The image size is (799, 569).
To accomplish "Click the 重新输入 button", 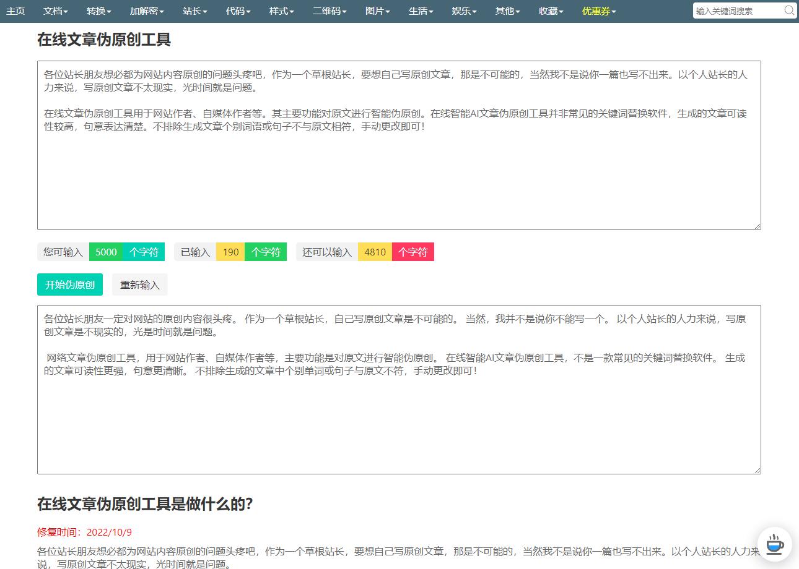I will pos(139,284).
